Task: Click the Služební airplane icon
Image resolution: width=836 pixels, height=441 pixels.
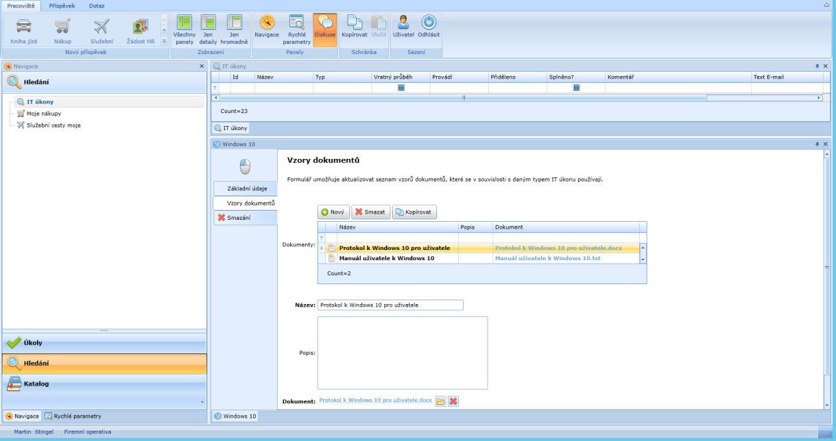Action: click(101, 27)
